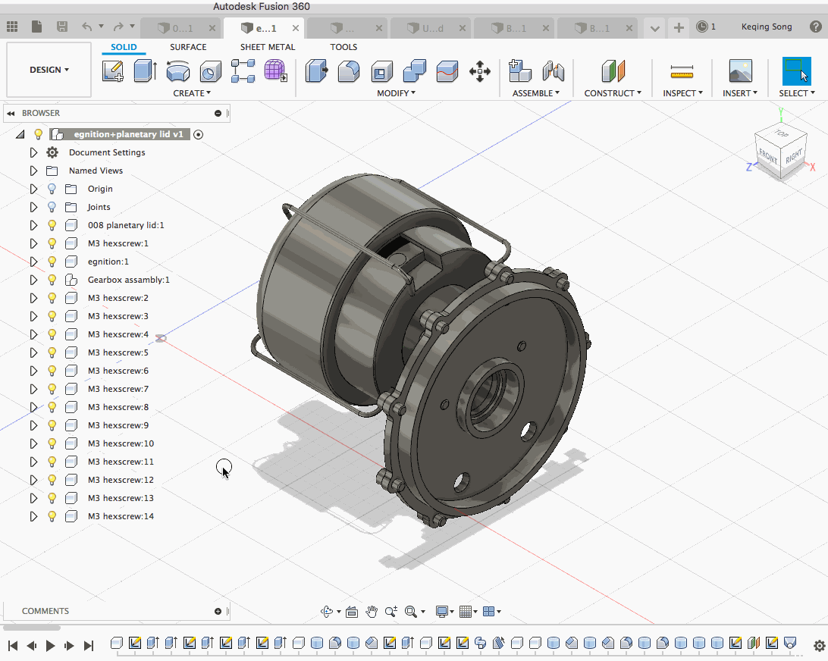Viewport: 828px width, 661px height.
Task: Select the Extrude tool in Create
Action: click(x=145, y=71)
